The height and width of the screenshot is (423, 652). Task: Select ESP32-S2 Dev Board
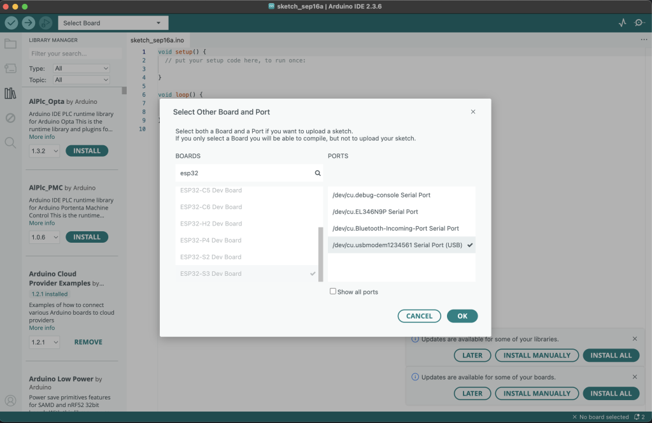[246, 257]
